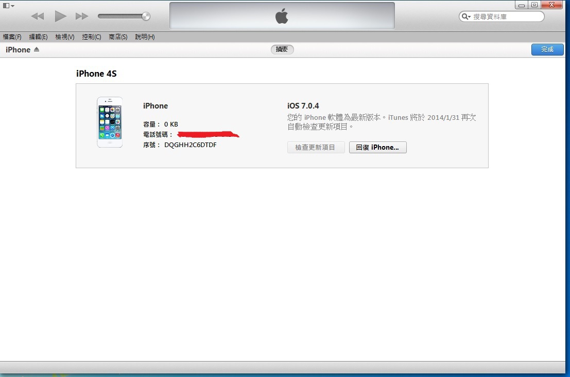Click the iOS 7.0.4 version heading
This screenshot has width=570, height=377.
coord(303,105)
